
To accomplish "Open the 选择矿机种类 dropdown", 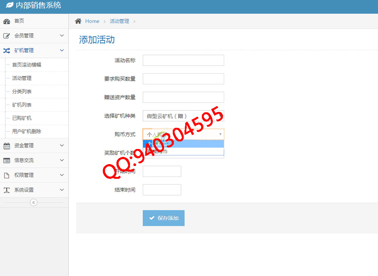I will [183, 116].
